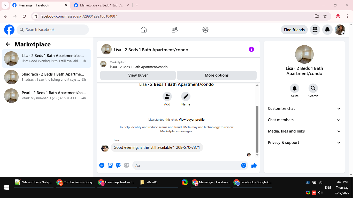353x198 pixels.
Task: Open the account profile picture menu
Action: tap(340, 30)
